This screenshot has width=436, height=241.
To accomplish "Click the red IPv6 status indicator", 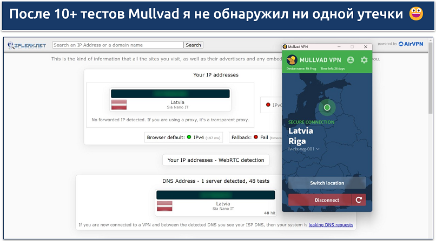I will [268, 105].
